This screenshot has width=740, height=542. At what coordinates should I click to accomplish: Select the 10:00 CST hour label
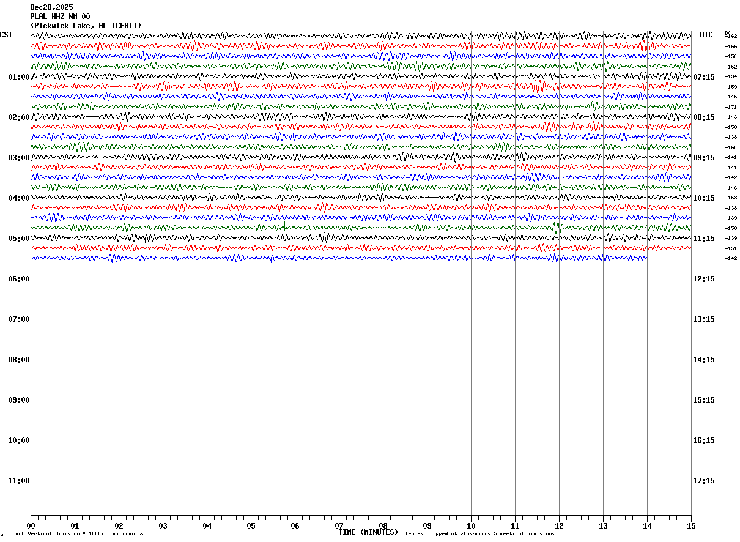tap(19, 440)
